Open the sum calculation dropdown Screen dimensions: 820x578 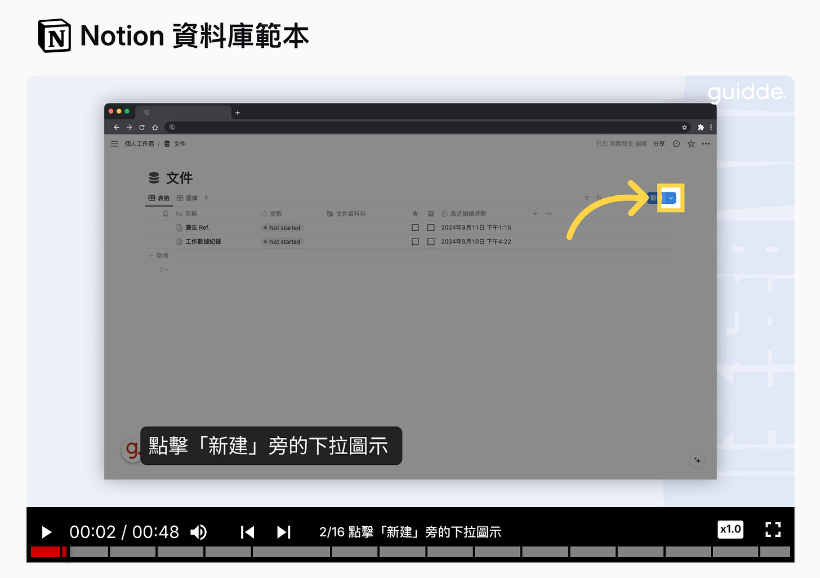164,270
